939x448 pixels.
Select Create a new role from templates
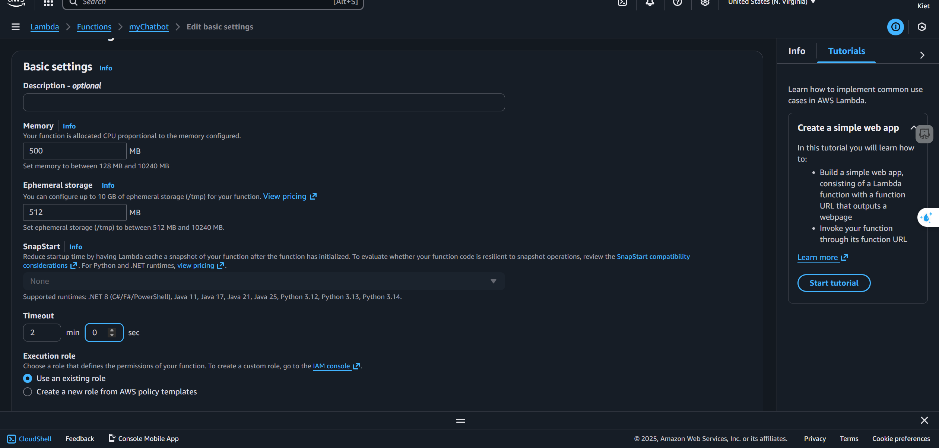pos(28,392)
